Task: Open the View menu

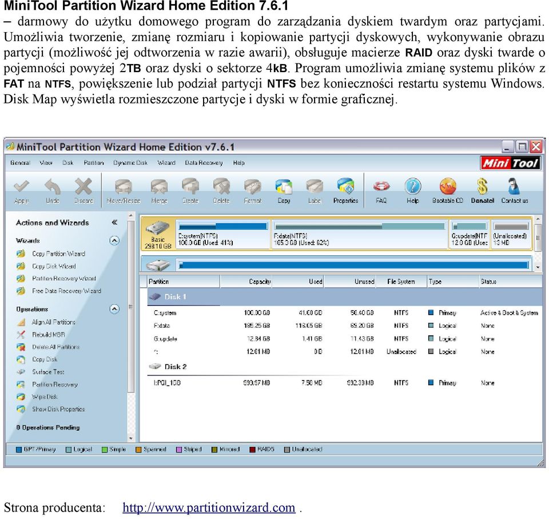Action: pos(46,163)
